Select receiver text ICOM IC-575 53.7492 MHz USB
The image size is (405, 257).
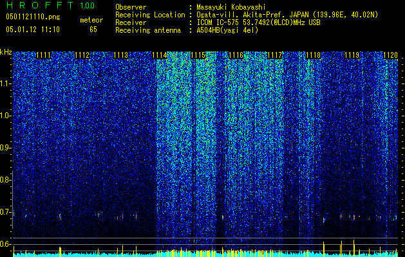point(258,22)
